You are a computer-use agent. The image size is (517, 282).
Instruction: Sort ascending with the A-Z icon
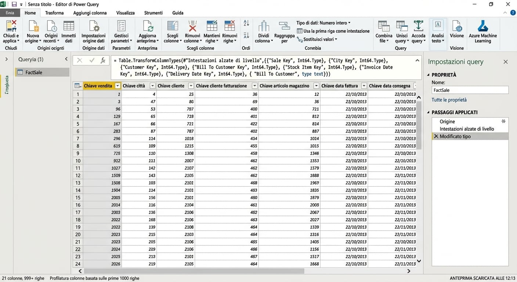pos(246,23)
